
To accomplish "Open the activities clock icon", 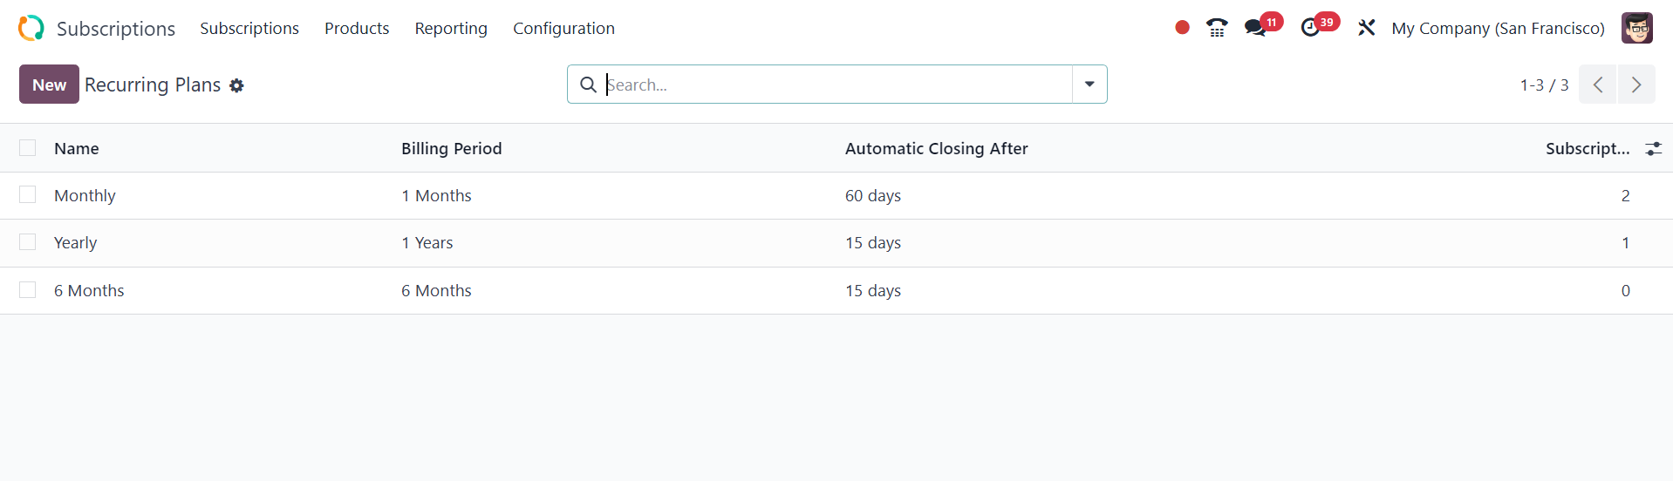I will point(1310,28).
